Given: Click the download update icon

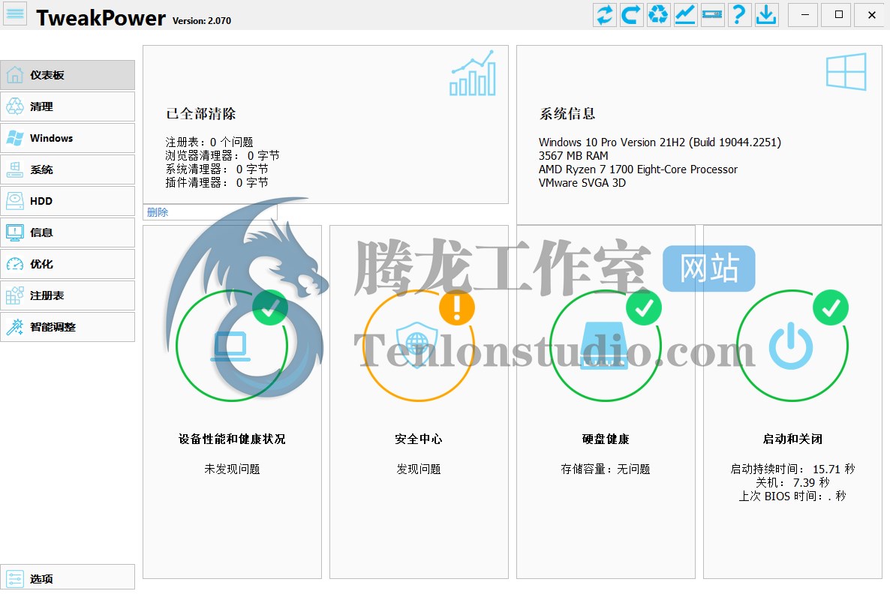Looking at the screenshot, I should coord(766,15).
